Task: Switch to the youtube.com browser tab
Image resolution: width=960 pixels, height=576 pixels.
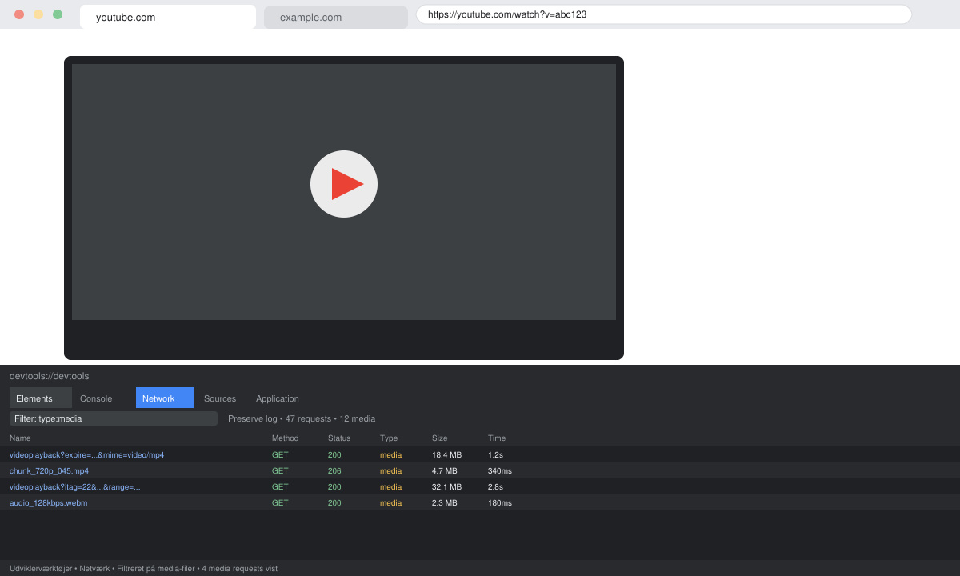Action: [168, 17]
